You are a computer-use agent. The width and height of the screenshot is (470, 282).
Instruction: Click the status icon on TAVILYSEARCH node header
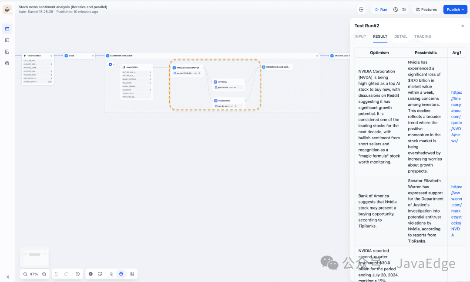click(51, 56)
